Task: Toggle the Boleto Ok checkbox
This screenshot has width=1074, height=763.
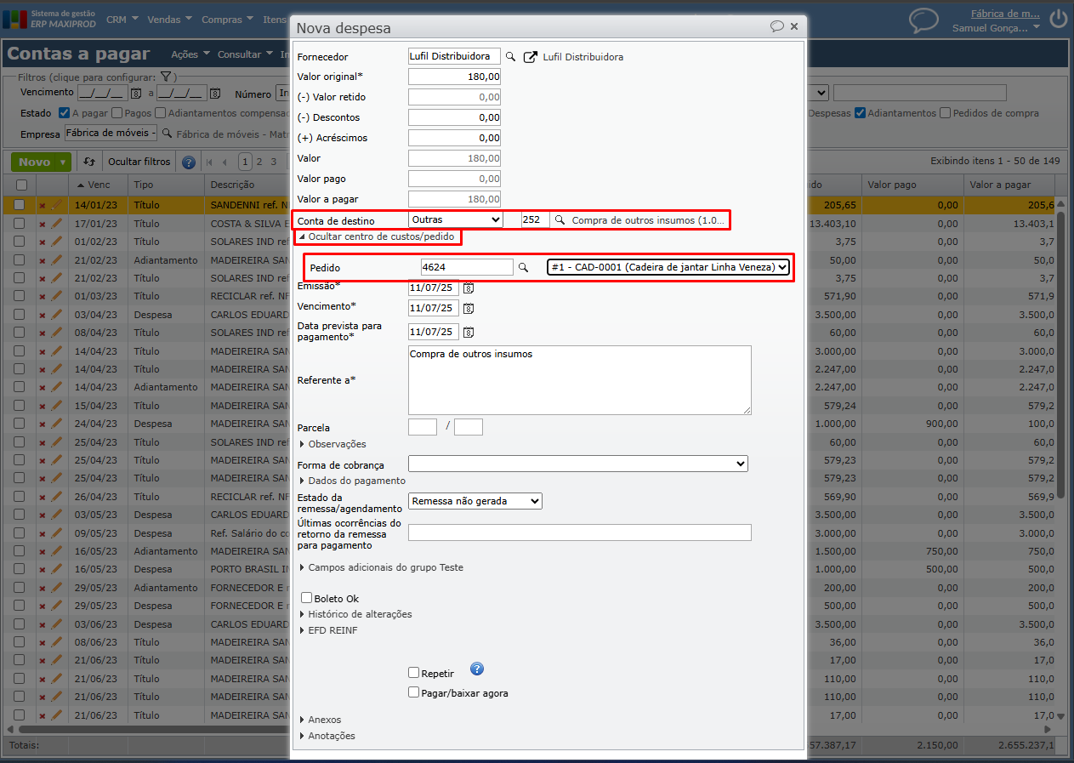Action: tap(307, 598)
